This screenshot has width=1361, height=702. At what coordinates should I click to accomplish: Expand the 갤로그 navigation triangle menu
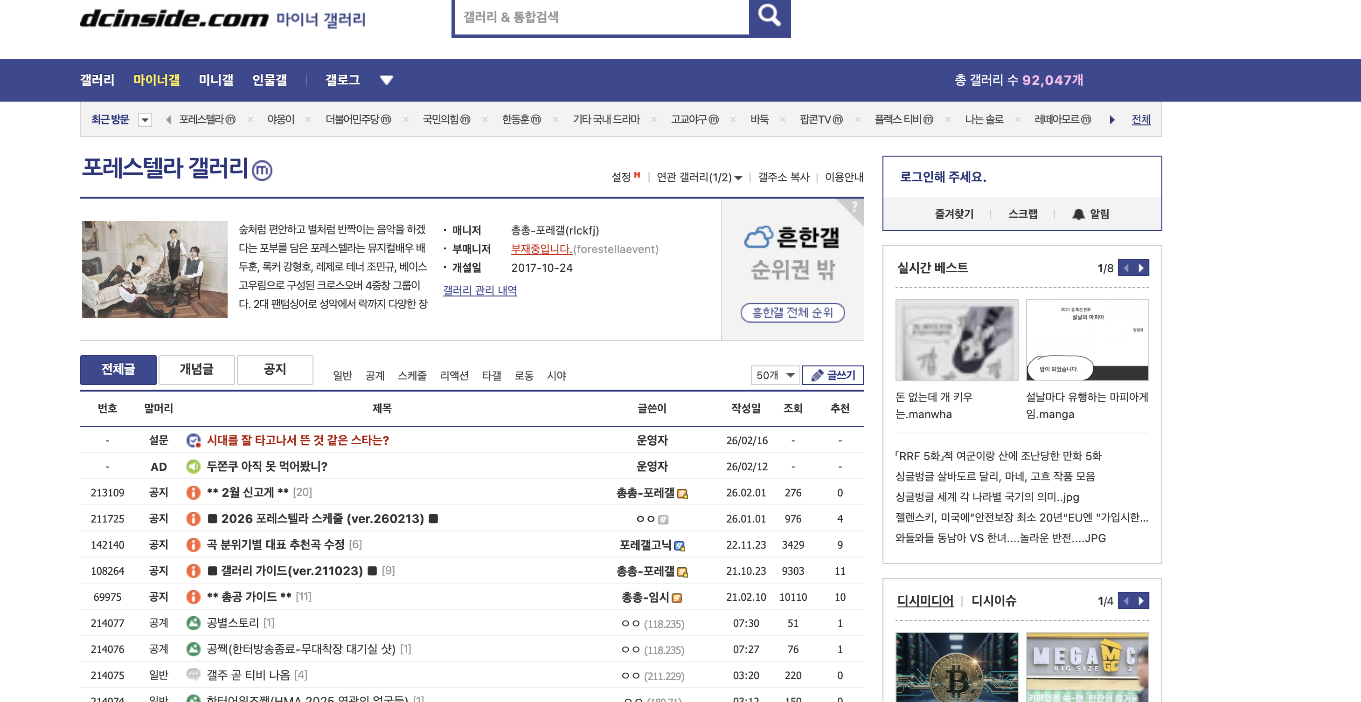point(386,80)
